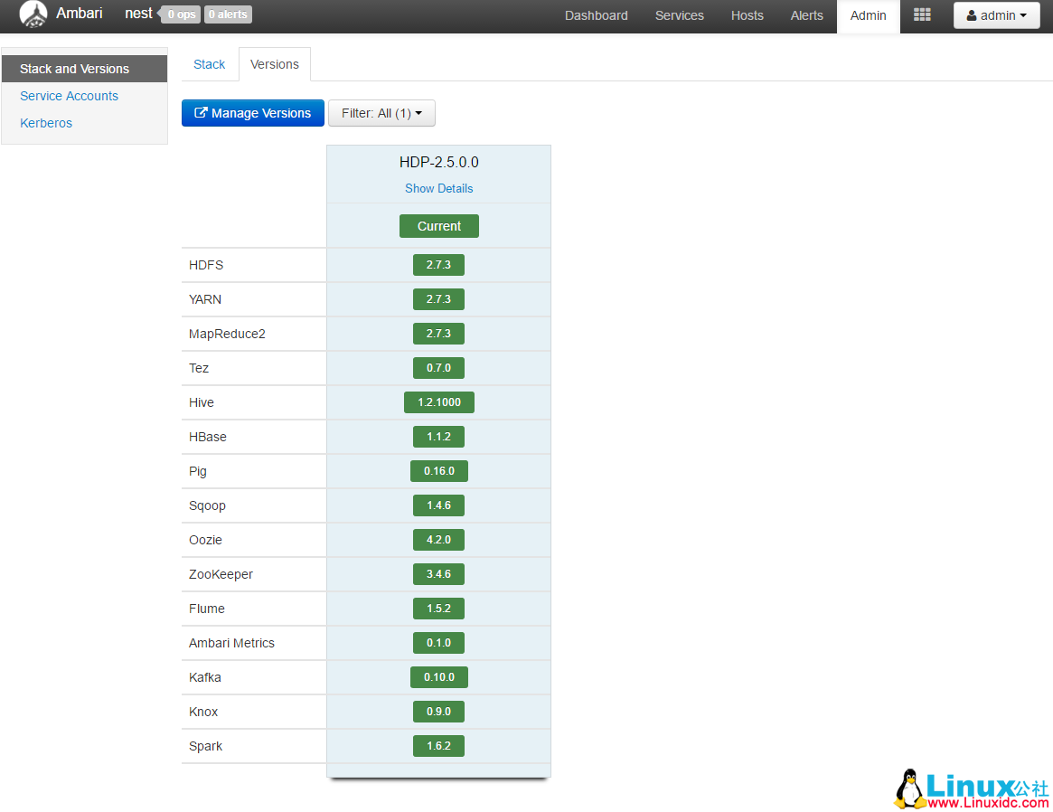This screenshot has width=1053, height=812.
Task: Go to the Hosts page
Action: click(747, 15)
